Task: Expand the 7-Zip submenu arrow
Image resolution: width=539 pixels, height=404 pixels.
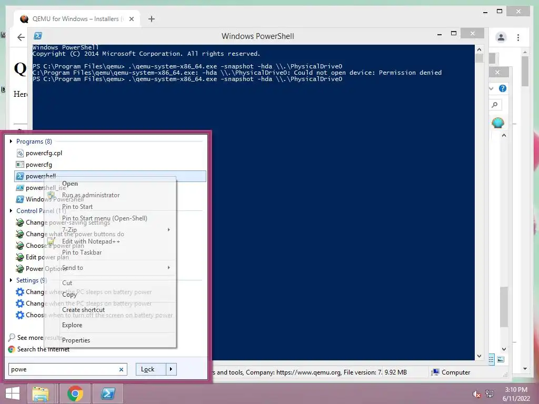Action: pyautogui.click(x=169, y=229)
